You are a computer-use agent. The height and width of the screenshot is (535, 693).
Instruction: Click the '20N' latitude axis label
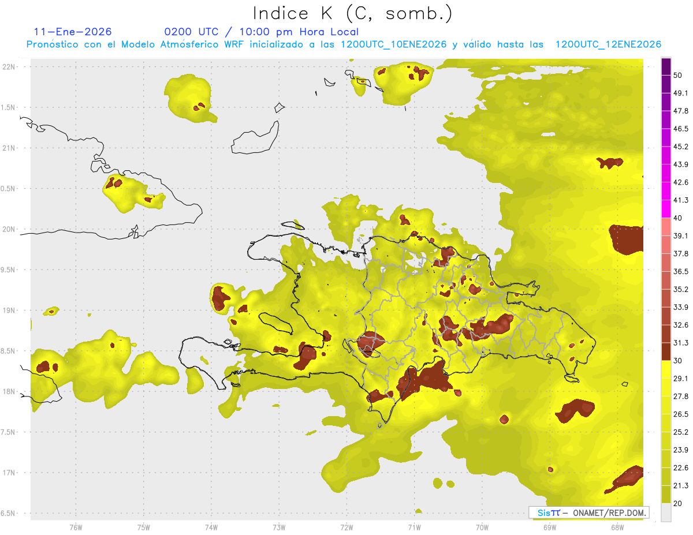8,229
